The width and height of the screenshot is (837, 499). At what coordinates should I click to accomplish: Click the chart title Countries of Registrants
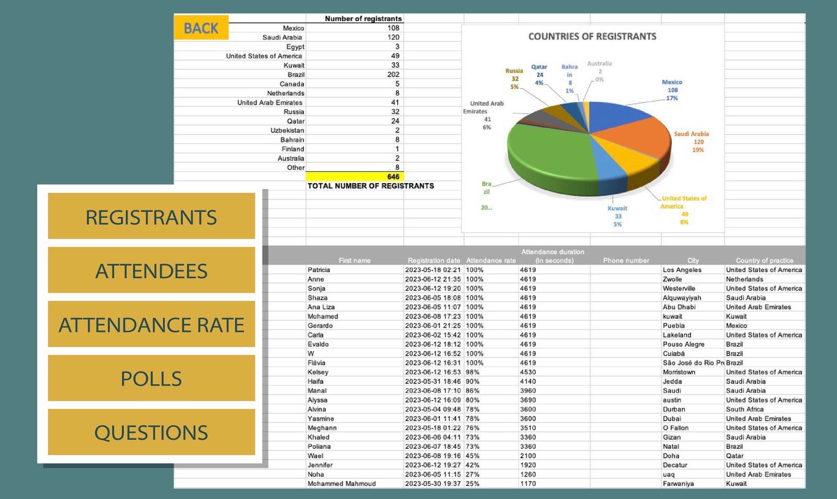592,37
